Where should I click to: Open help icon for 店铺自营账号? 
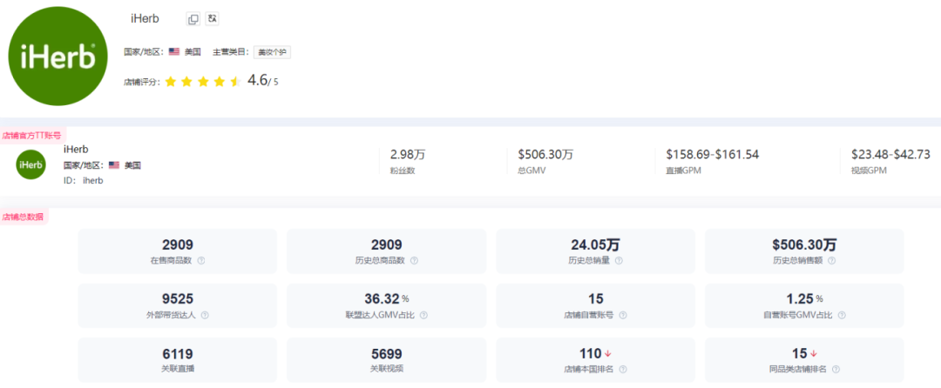[622, 315]
